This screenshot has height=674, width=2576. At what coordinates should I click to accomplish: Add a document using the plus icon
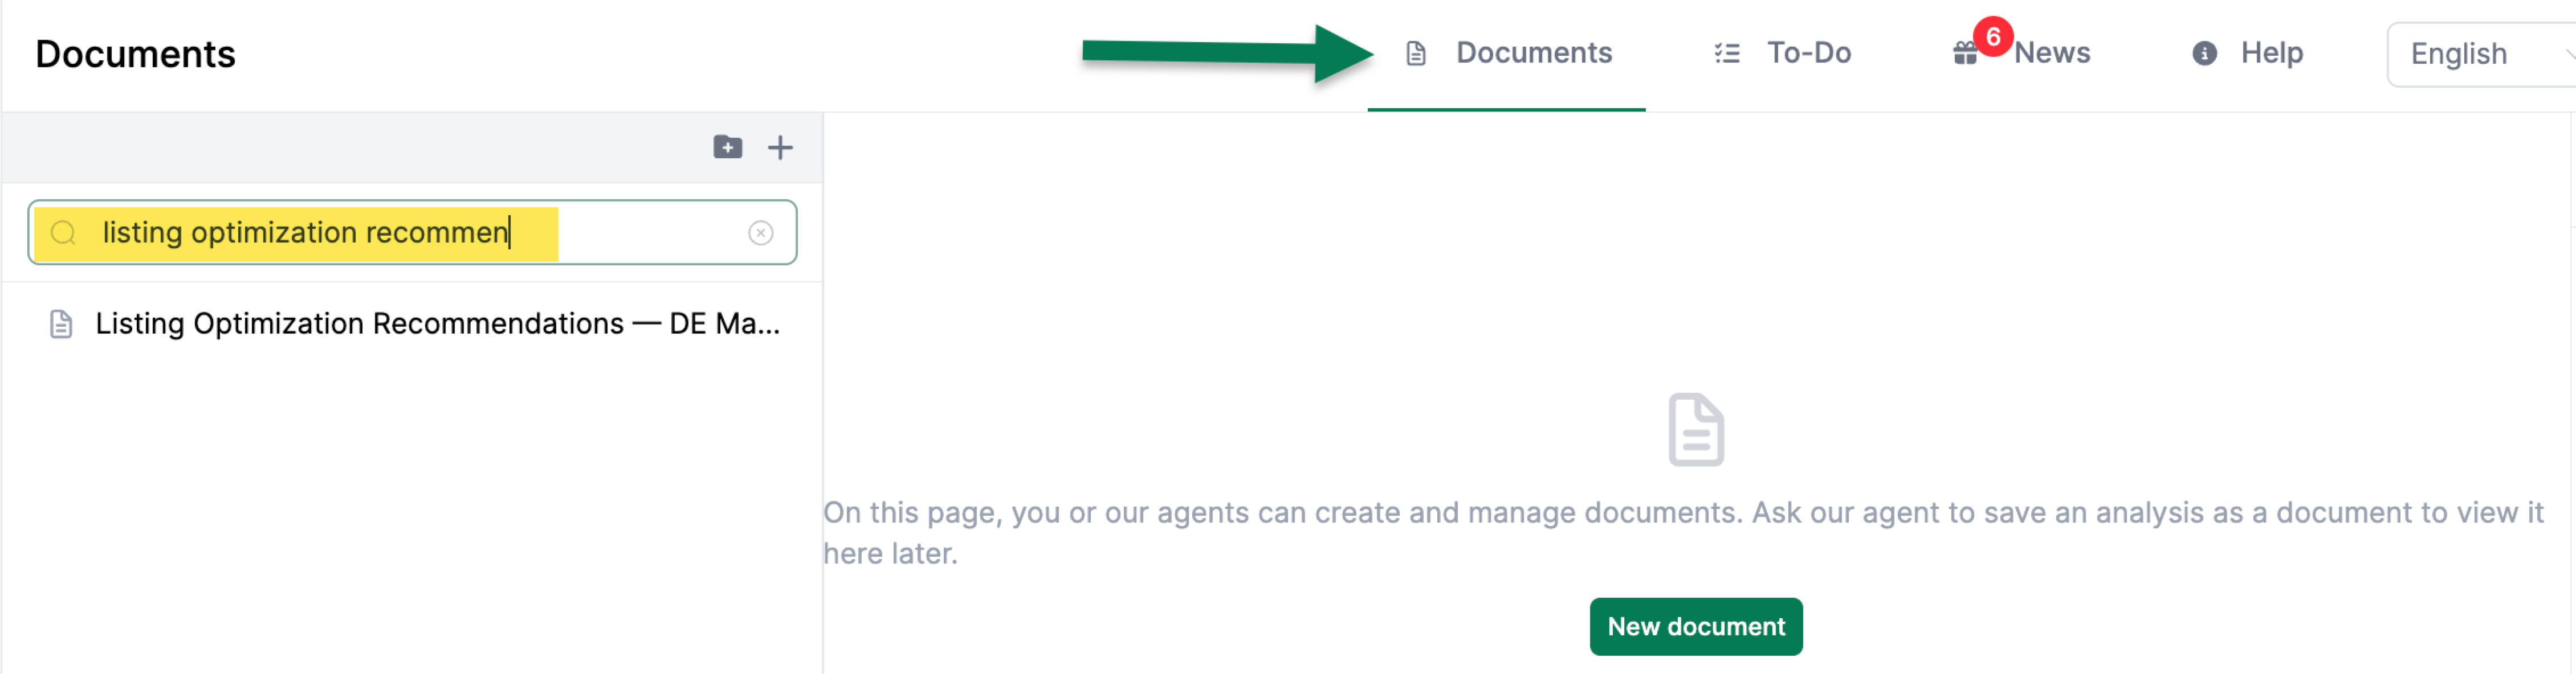tap(780, 148)
